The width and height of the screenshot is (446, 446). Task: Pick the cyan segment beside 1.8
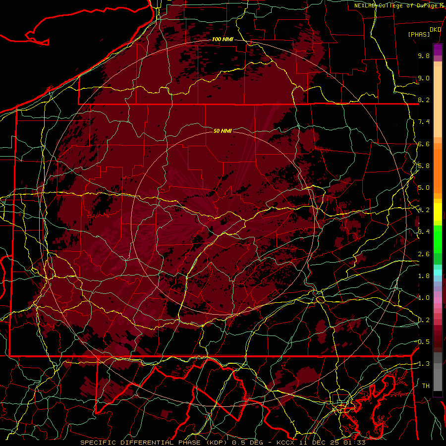coord(438,273)
